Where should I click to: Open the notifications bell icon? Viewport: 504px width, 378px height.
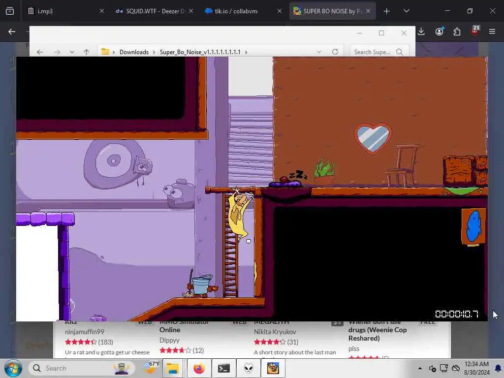pos(498,368)
